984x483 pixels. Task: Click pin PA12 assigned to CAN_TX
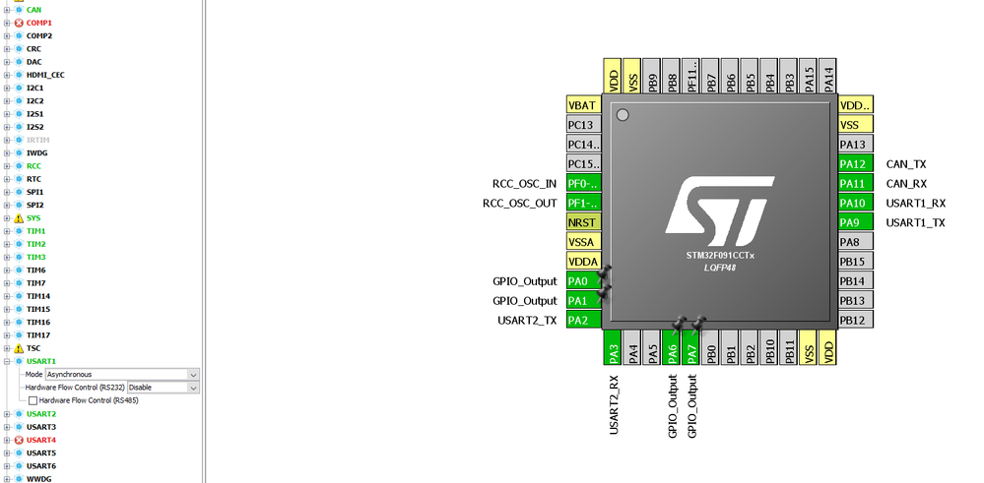click(856, 164)
